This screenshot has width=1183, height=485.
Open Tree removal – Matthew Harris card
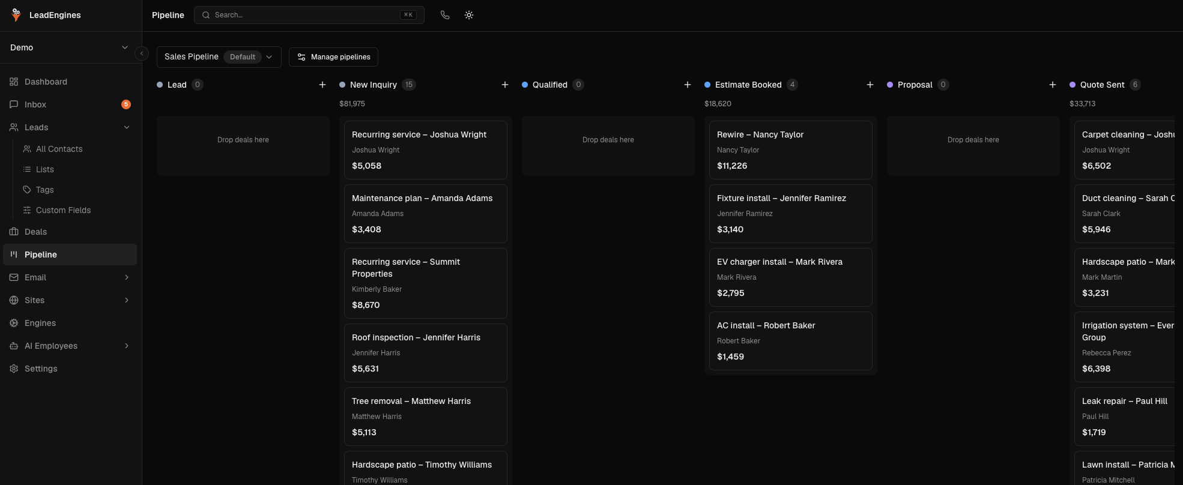point(426,417)
